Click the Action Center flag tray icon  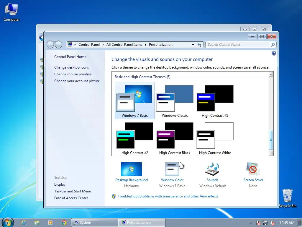pos(258,223)
